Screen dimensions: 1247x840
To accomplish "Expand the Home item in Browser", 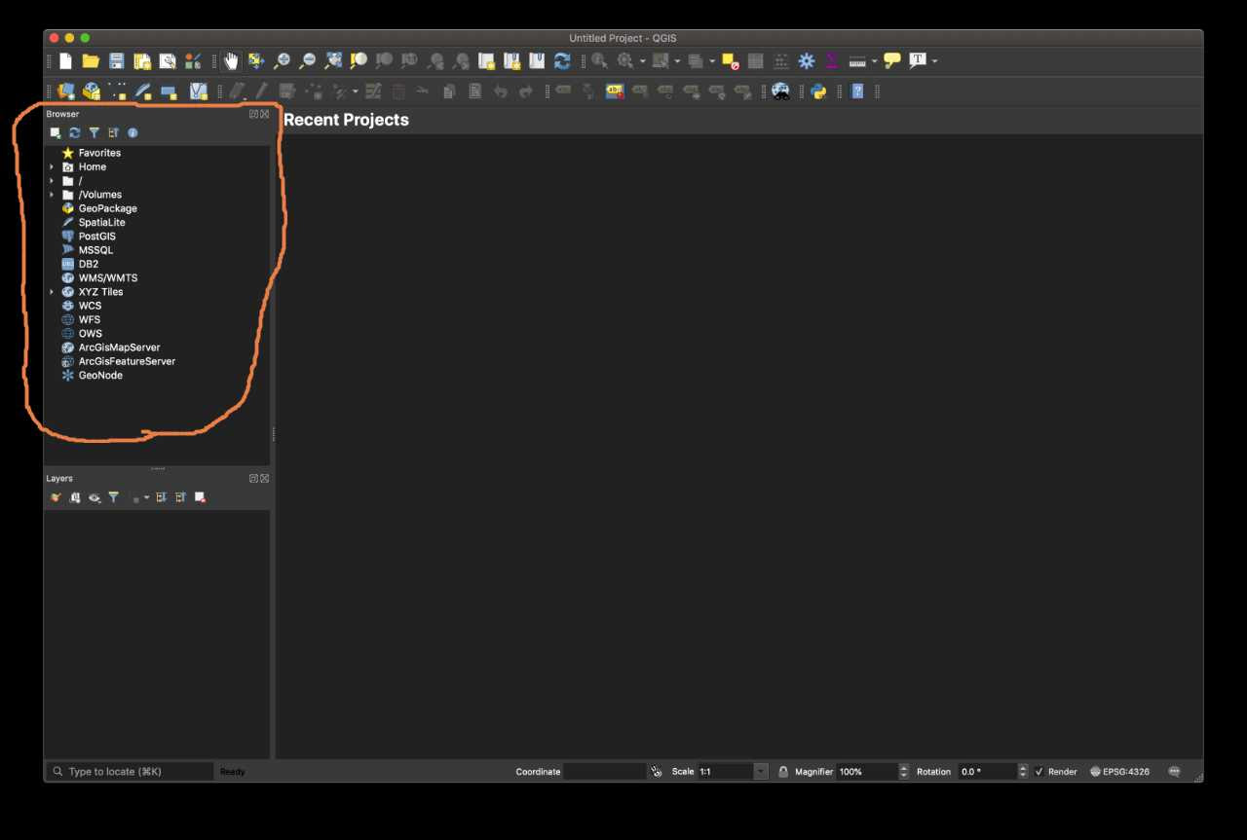I will (51, 166).
